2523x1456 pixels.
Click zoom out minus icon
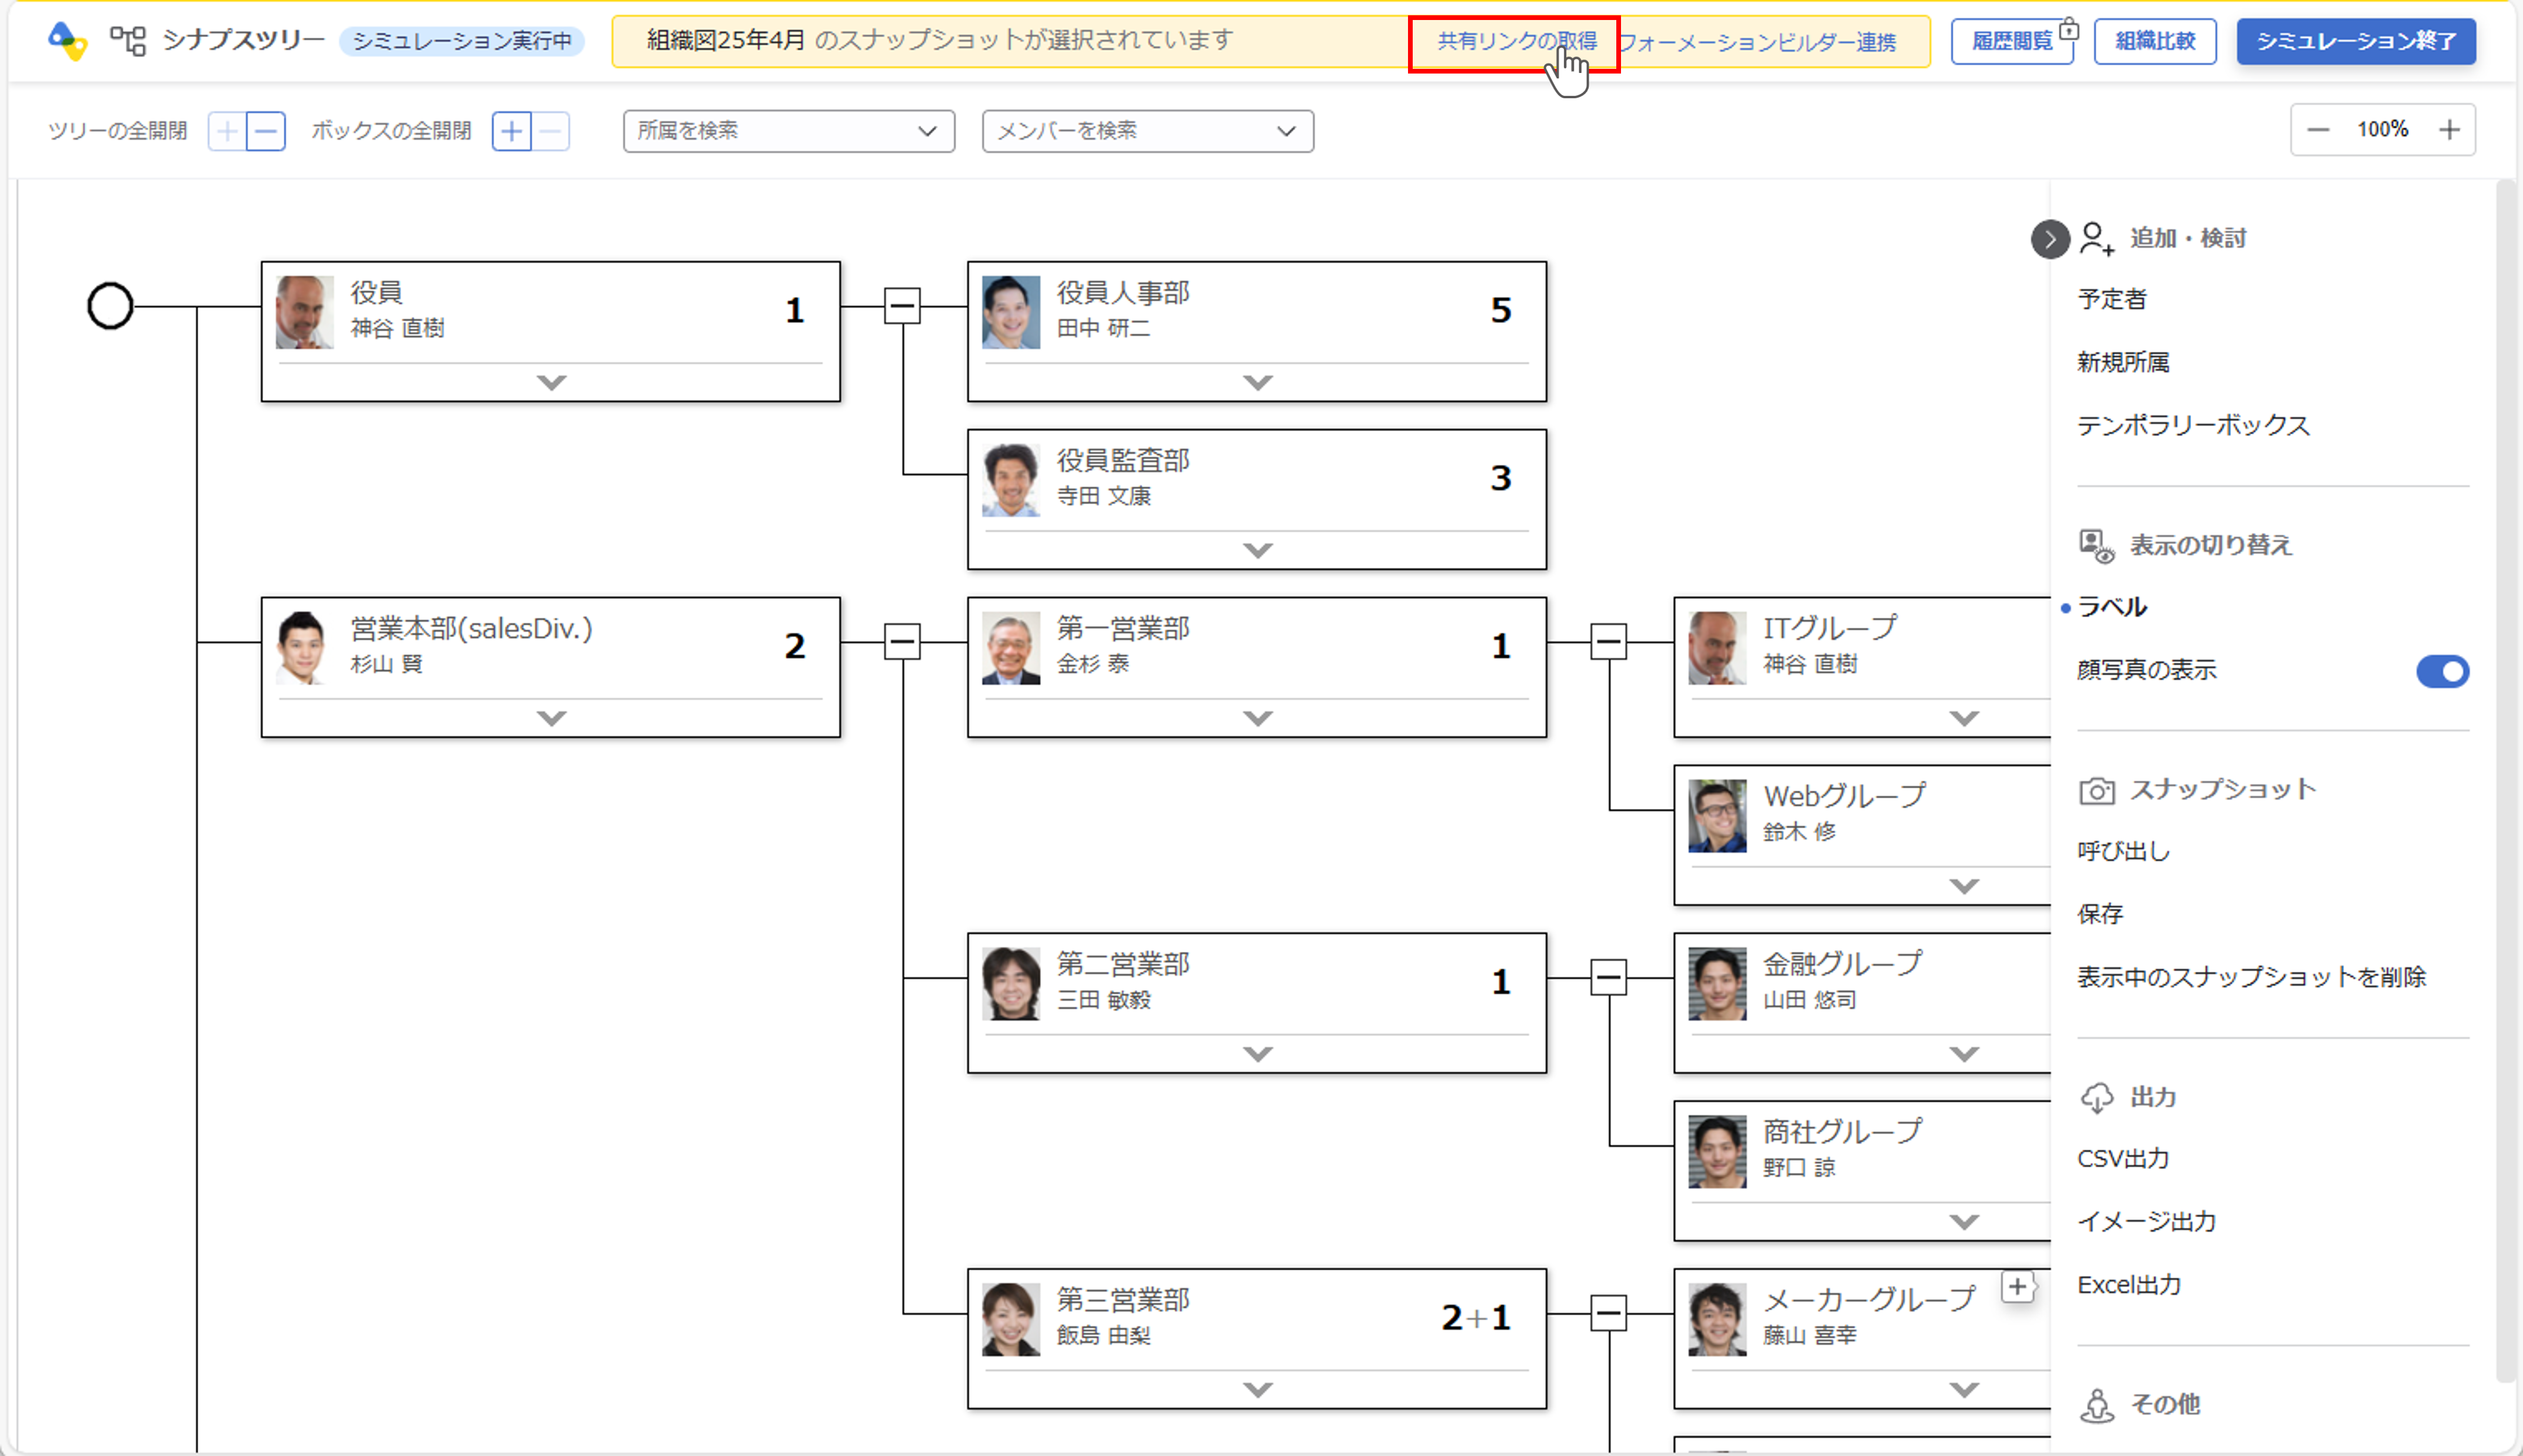coord(2318,130)
